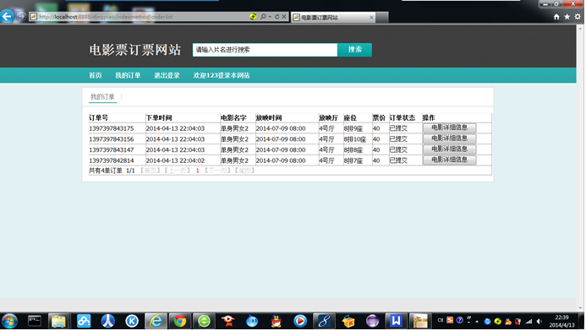
Task: Open the purple Eclipse icon in taskbar
Action: coord(372,321)
